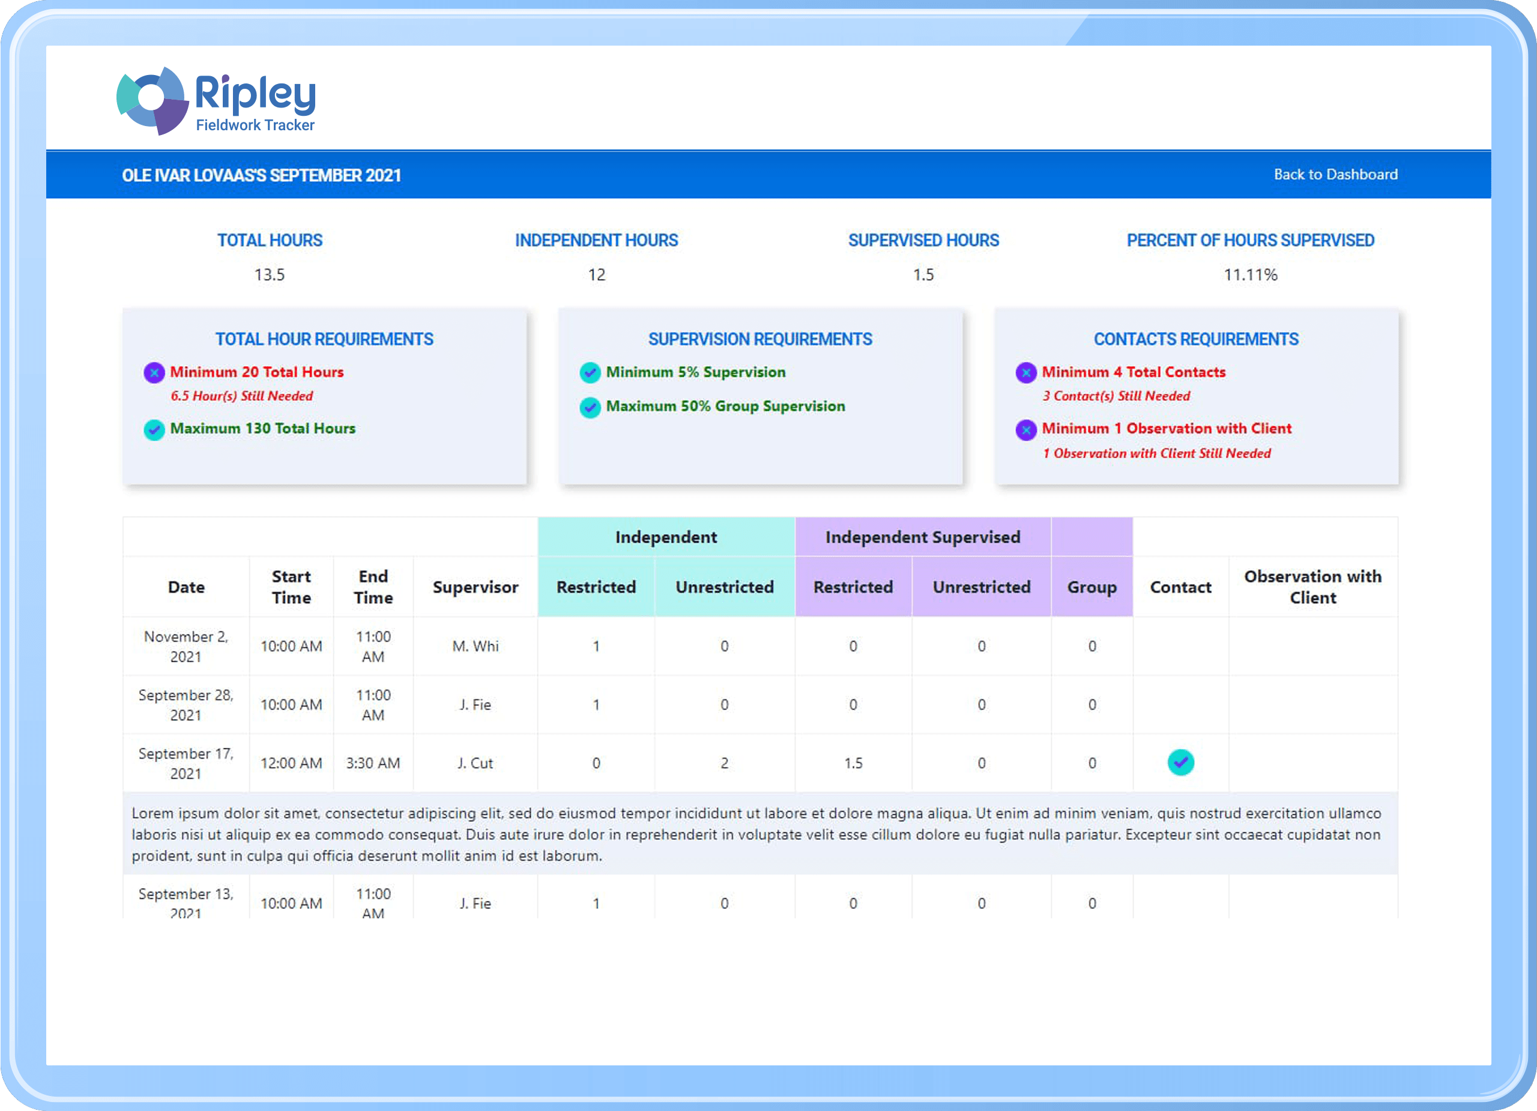Image resolution: width=1537 pixels, height=1111 pixels.
Task: Click the Date column header
Action: pyautogui.click(x=186, y=586)
